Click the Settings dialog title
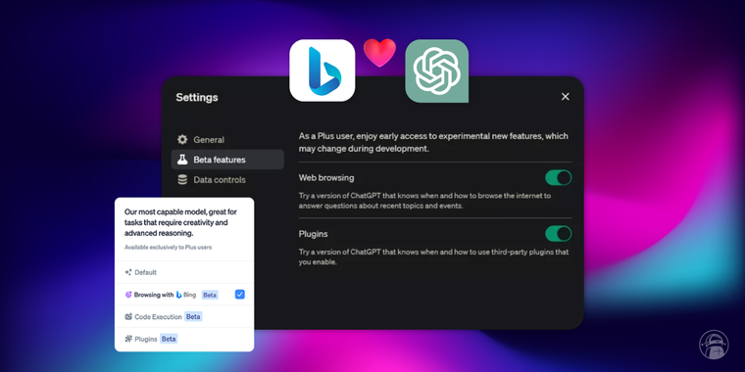The width and height of the screenshot is (745, 372). click(197, 97)
